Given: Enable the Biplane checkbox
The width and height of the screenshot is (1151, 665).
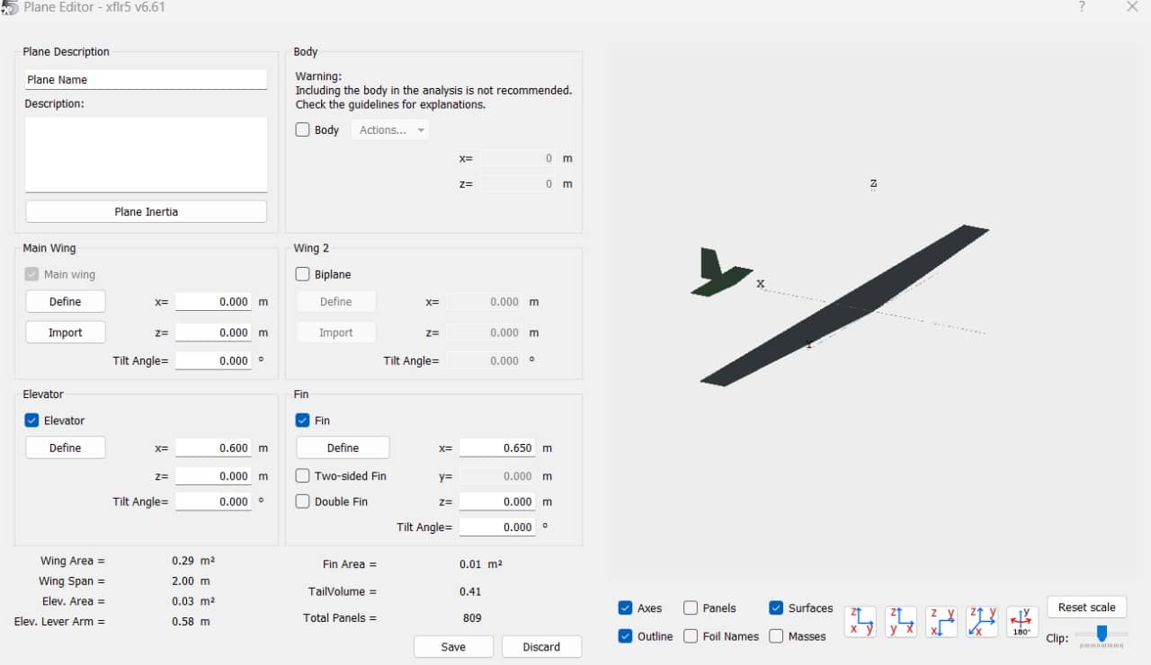Looking at the screenshot, I should pos(303,274).
